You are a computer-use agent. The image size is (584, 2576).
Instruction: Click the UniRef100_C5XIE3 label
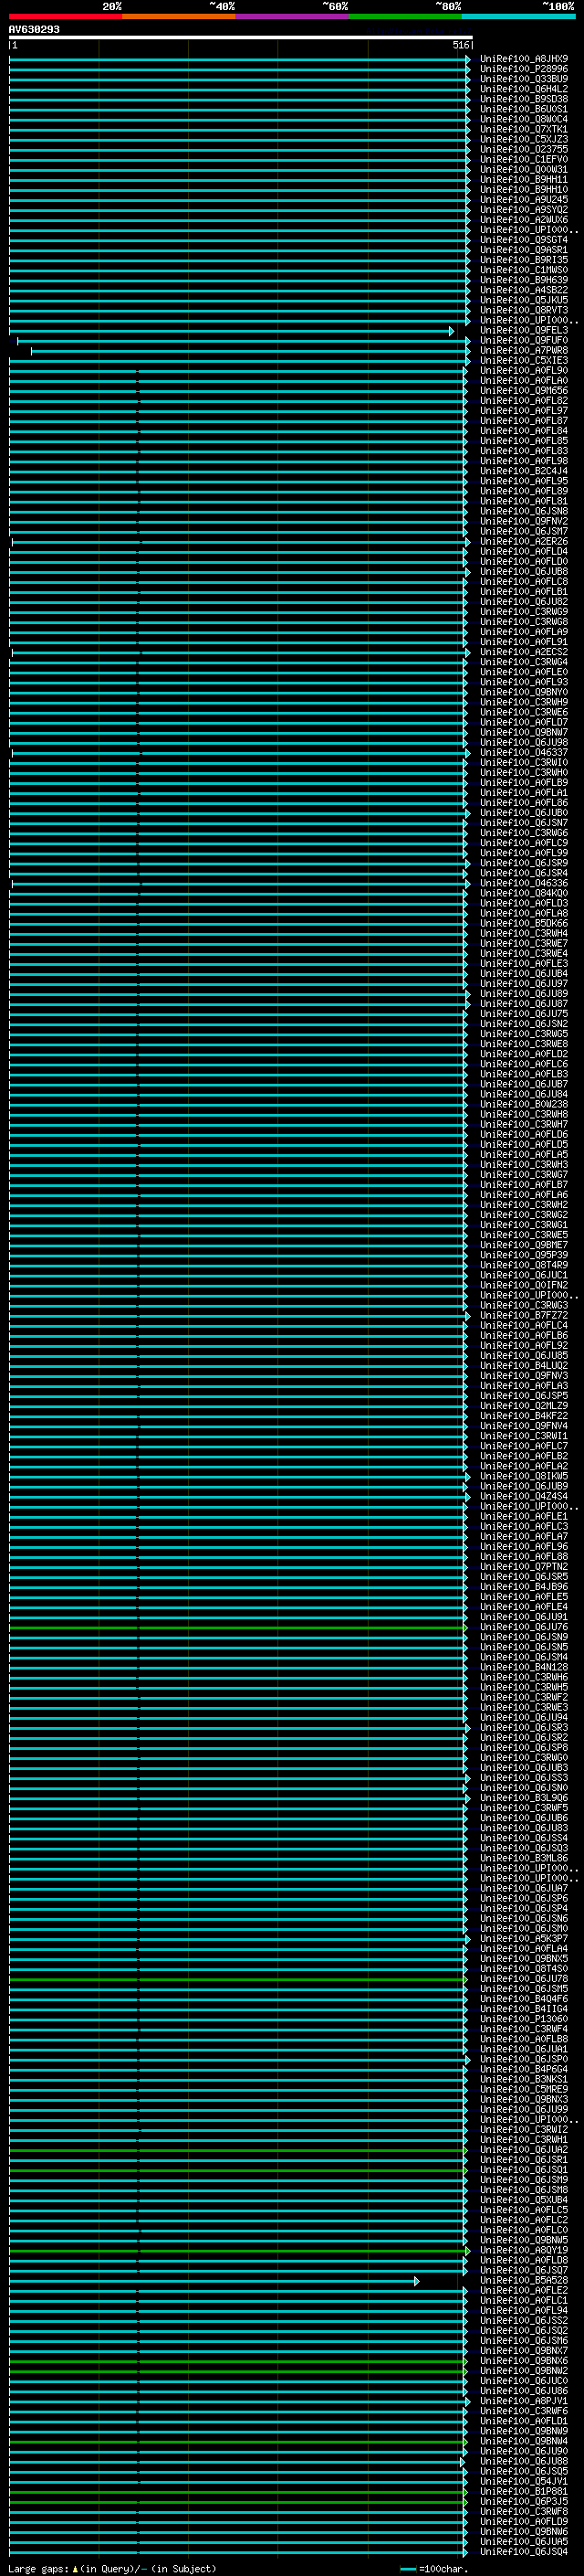click(524, 361)
